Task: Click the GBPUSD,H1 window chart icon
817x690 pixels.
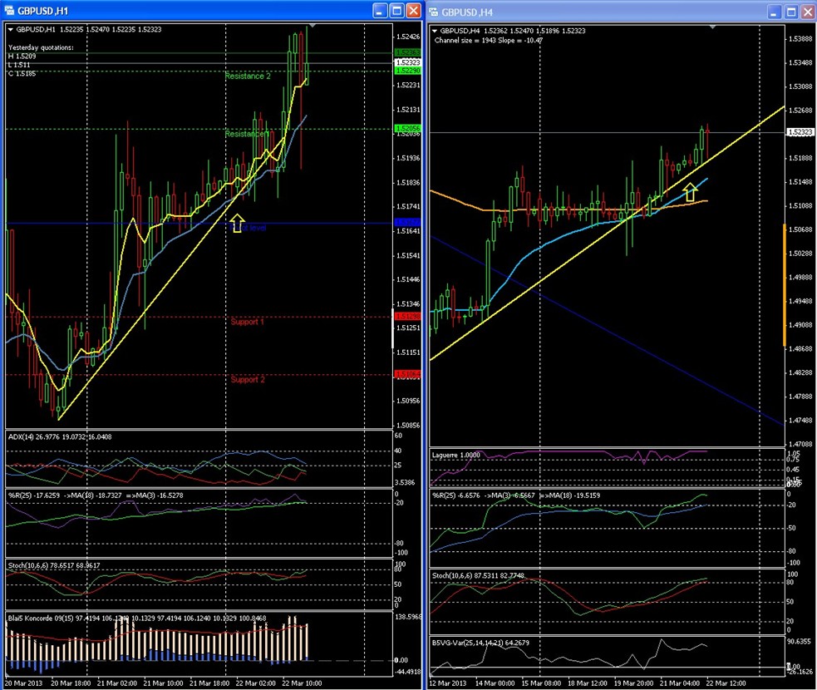Action: pos(9,11)
